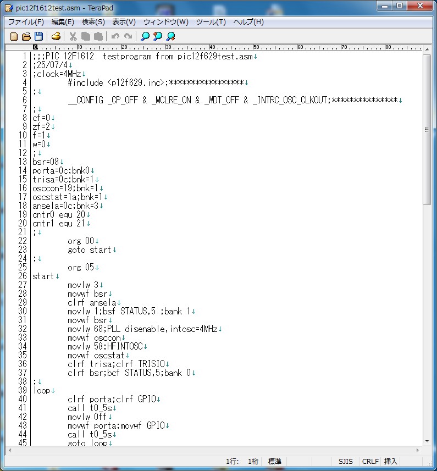Click the 'movlw 0ff' line
This screenshot has width=437, height=471.
coord(87,417)
